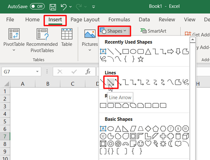Select the Moon shape
This screenshot has height=160, width=210.
coord(171,144)
